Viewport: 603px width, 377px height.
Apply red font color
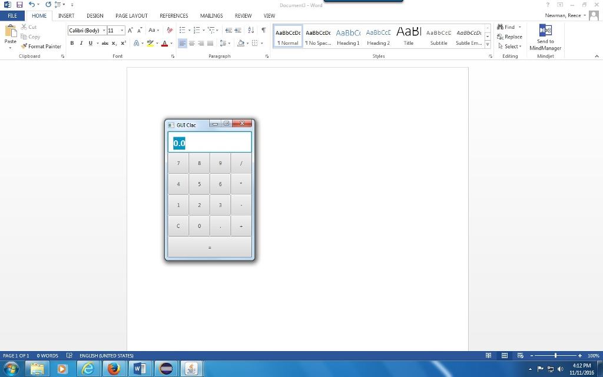165,43
